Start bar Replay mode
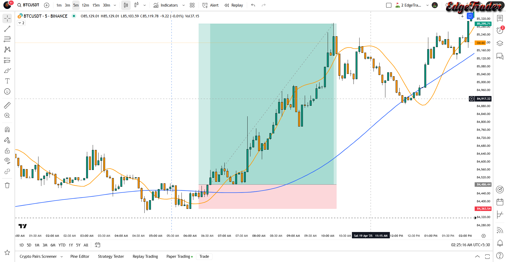Viewport: 506px width, 262px height. point(234,5)
